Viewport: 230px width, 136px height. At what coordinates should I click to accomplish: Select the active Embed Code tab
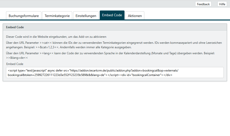[x=112, y=15]
